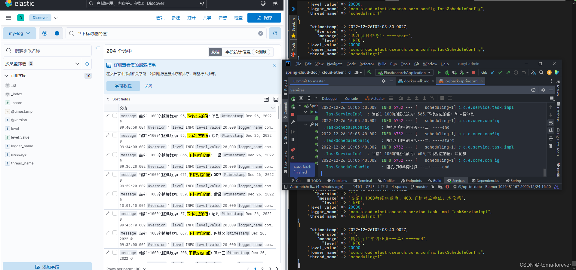Collapse the field sidebar panel
576x270 pixels.
coord(98,48)
